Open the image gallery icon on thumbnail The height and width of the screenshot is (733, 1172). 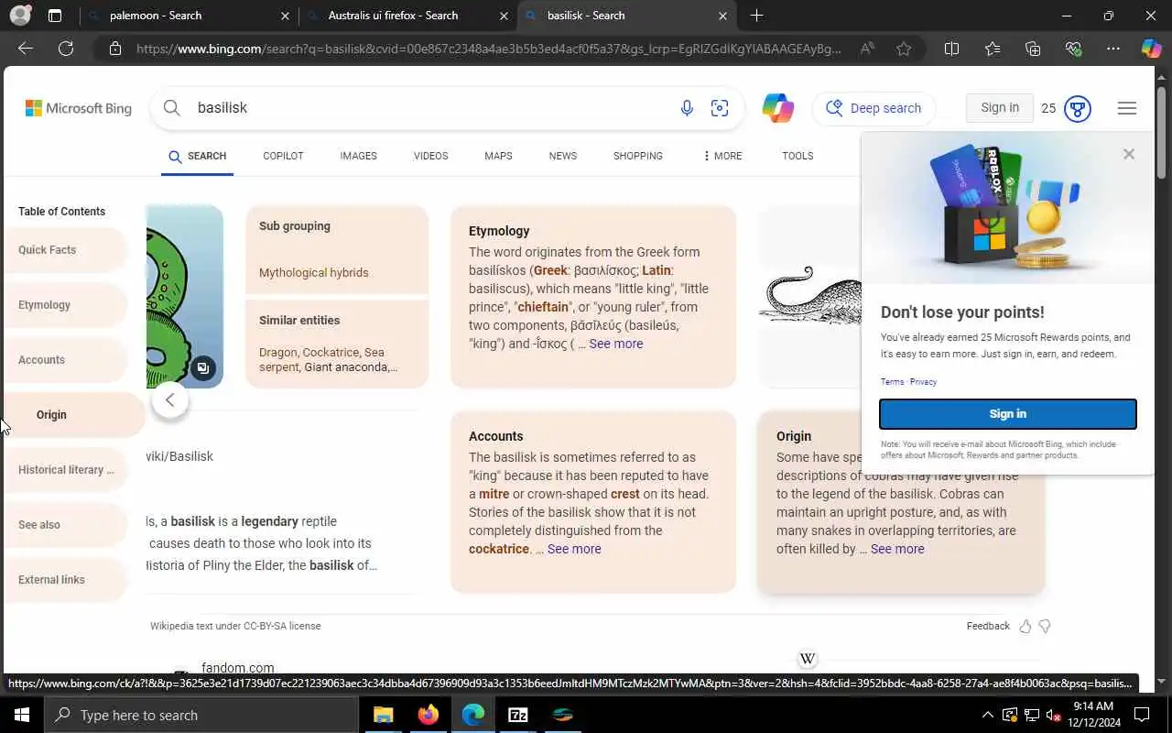click(x=202, y=368)
